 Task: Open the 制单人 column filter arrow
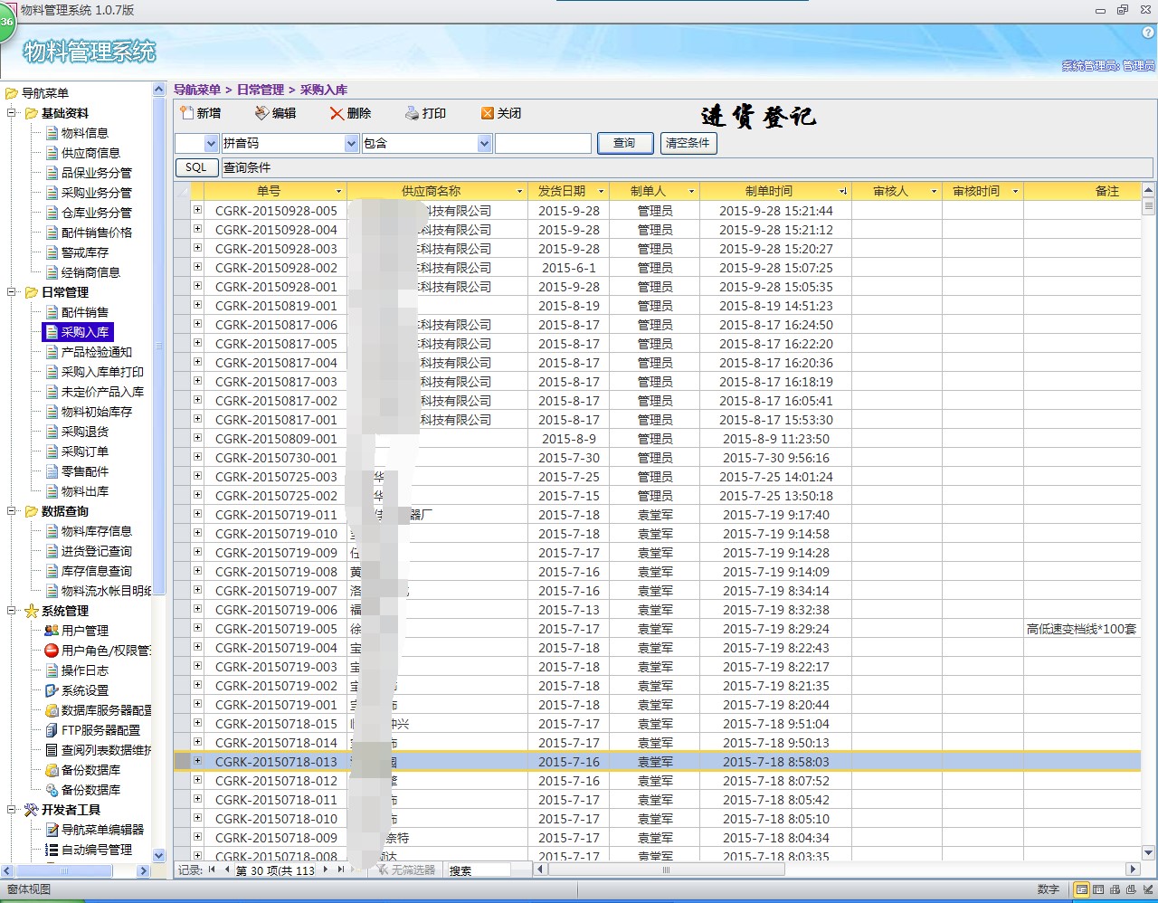tap(692, 192)
